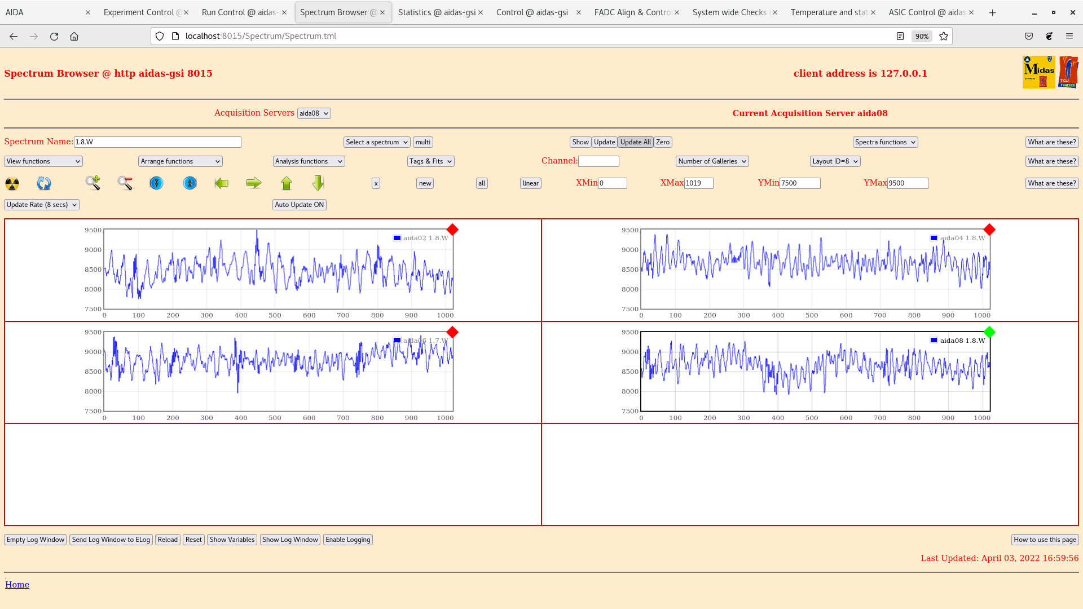Switch to the FADC Align & Control tab
This screenshot has width=1083, height=609.
[633, 12]
